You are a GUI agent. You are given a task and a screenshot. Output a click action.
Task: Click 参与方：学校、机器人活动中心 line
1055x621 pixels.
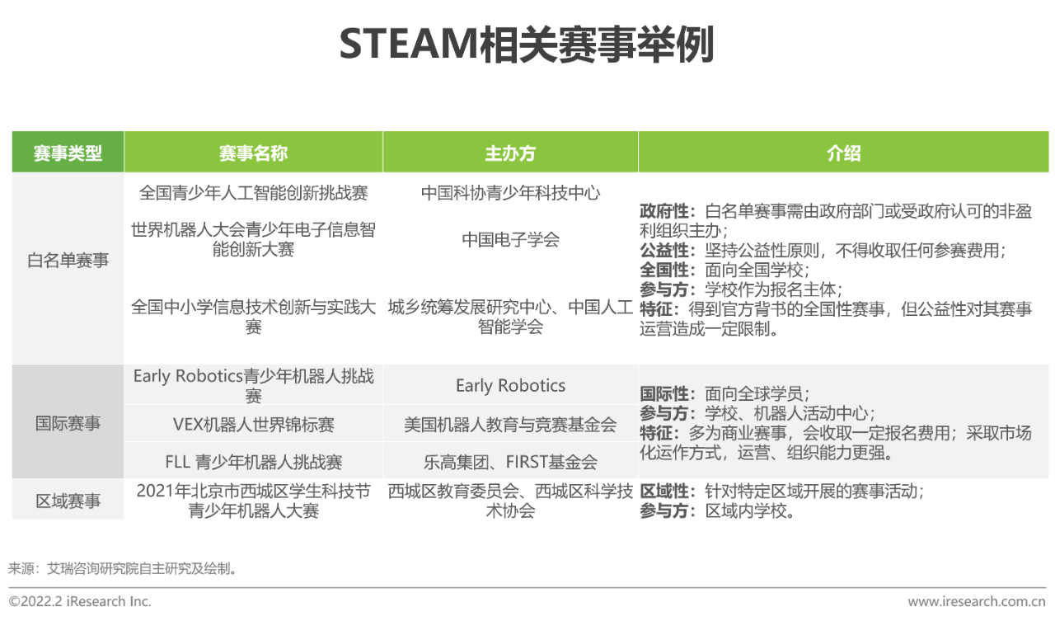[757, 413]
